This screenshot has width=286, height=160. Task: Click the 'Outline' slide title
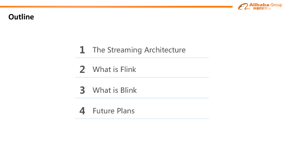coord(21,17)
